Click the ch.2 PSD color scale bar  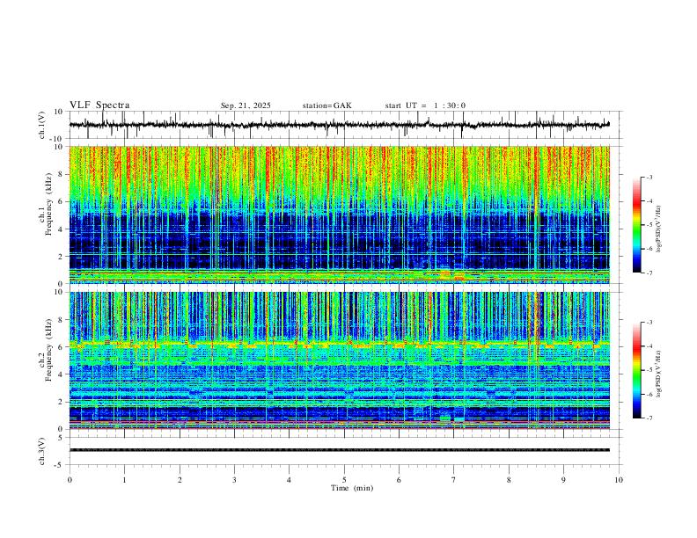coord(636,370)
